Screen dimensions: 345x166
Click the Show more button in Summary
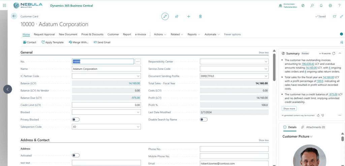click(289, 109)
